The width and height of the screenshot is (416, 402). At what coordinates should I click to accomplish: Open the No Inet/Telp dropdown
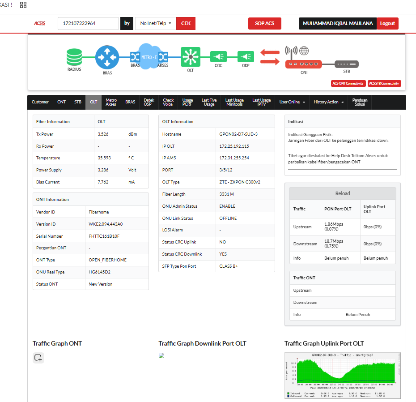[156, 23]
